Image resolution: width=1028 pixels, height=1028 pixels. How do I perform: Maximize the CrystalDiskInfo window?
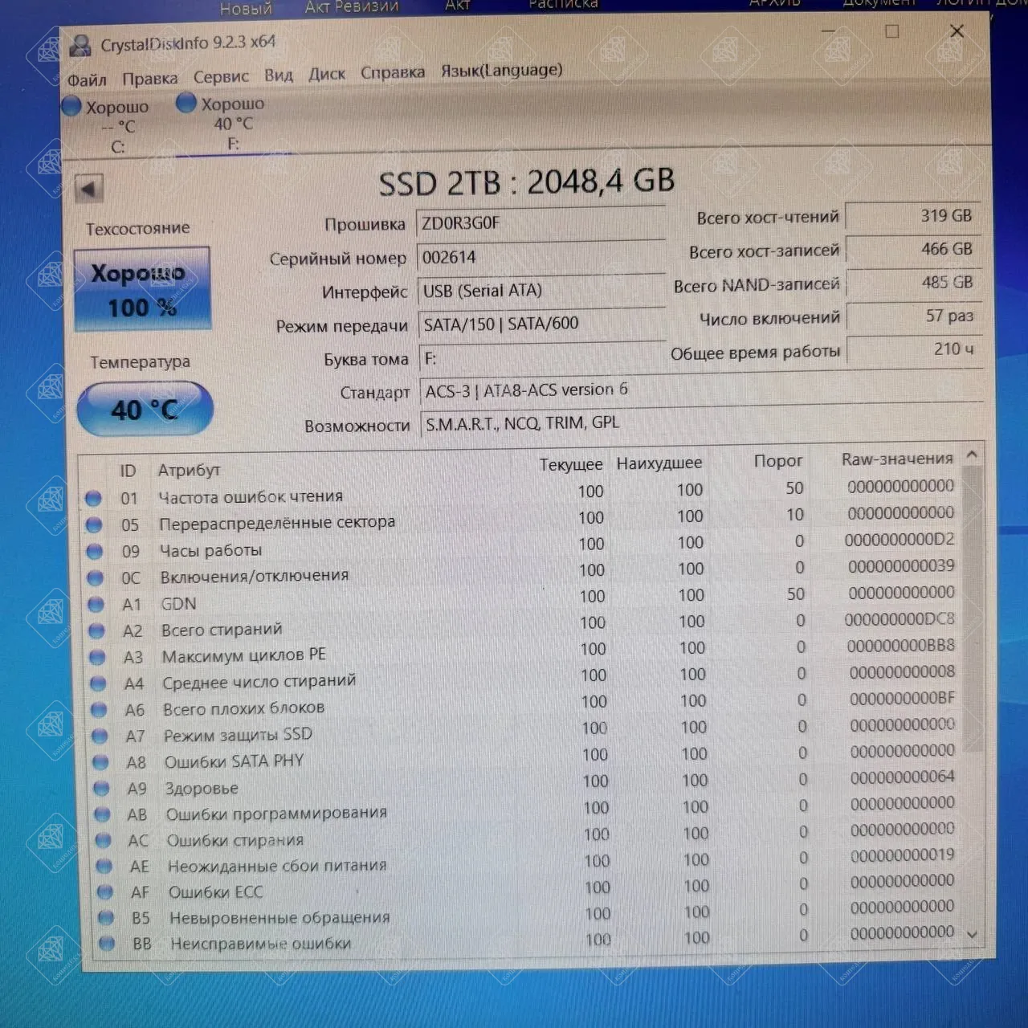891,31
